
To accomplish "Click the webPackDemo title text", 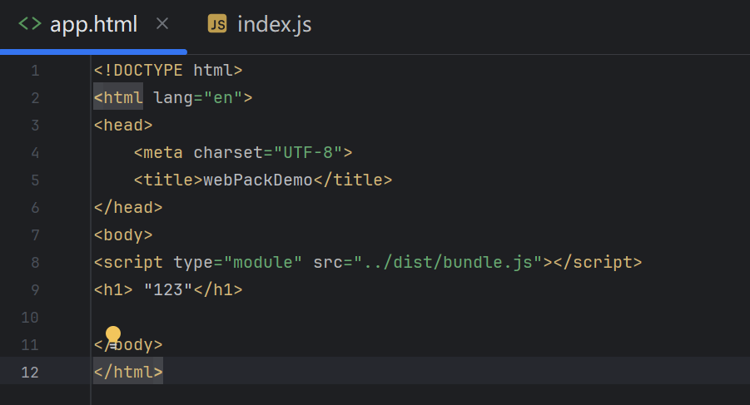I will tap(258, 180).
